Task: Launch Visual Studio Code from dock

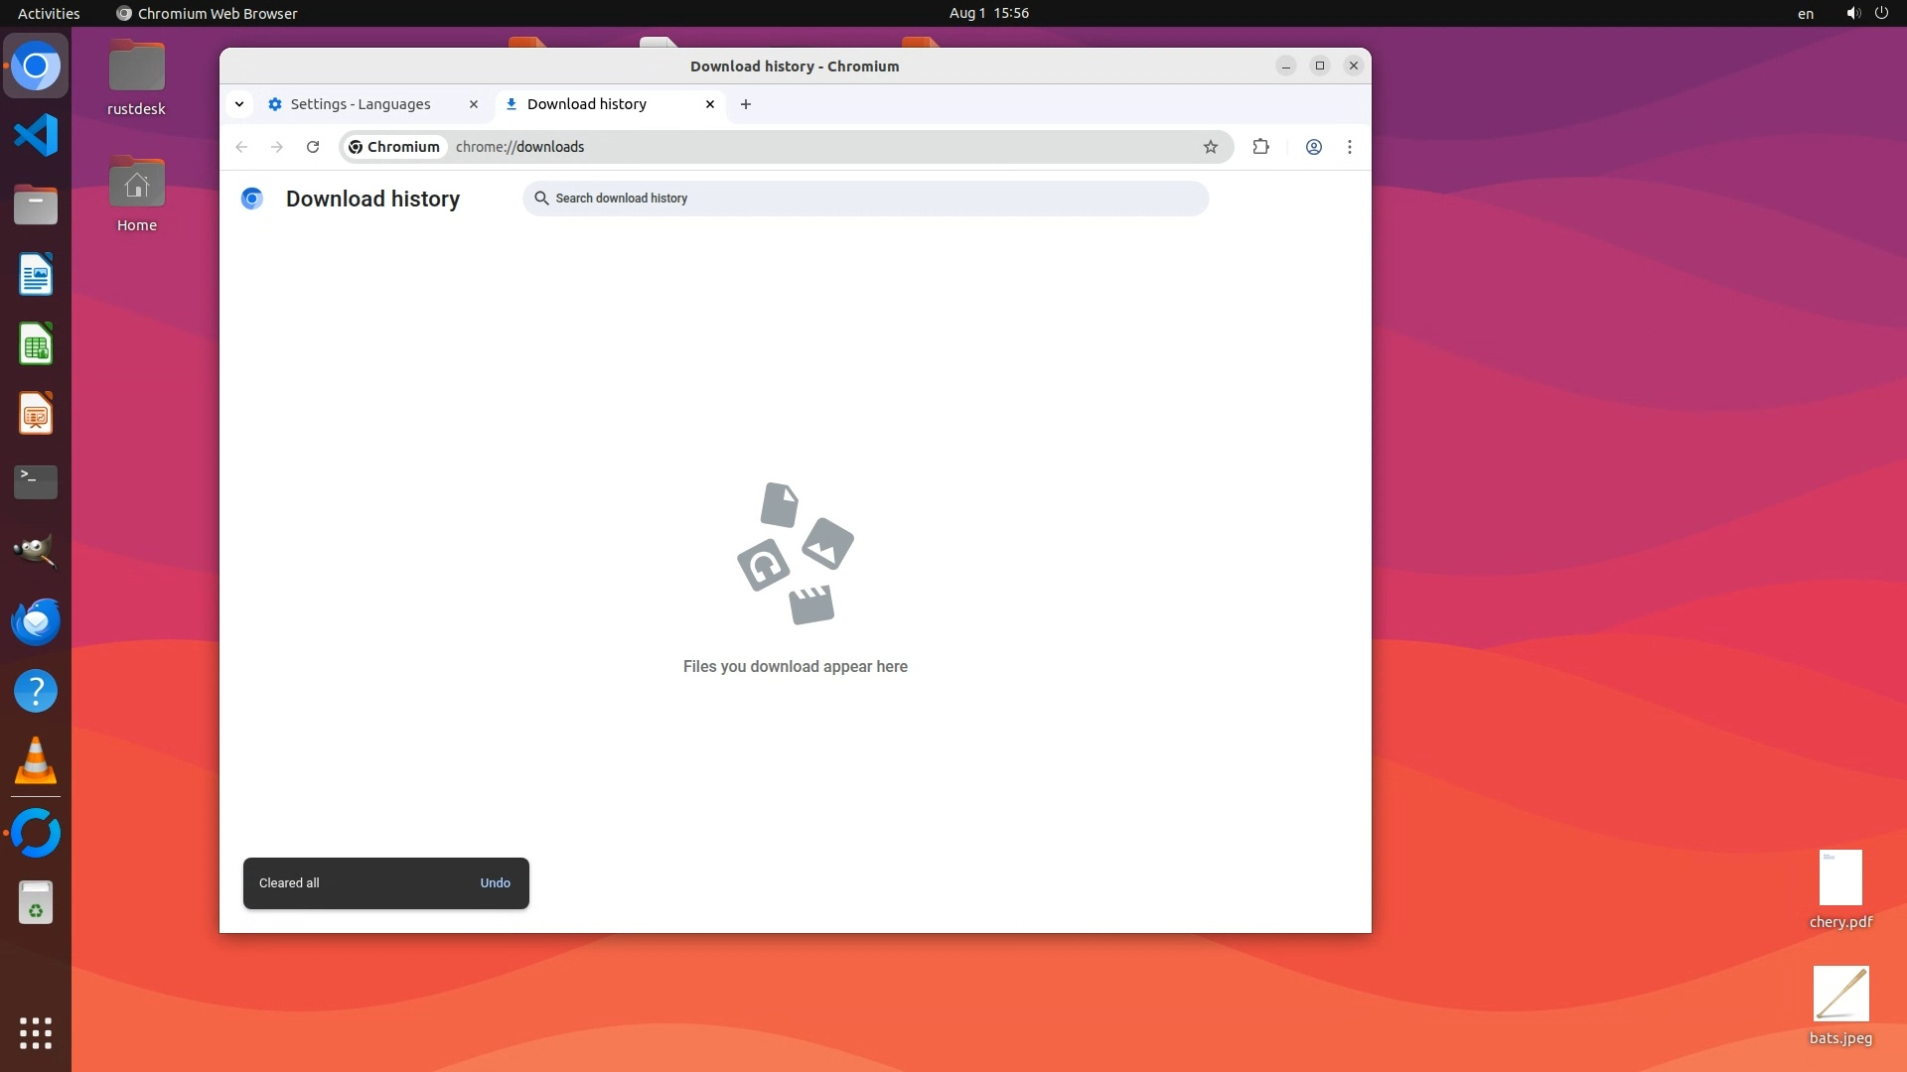Action: click(x=36, y=136)
